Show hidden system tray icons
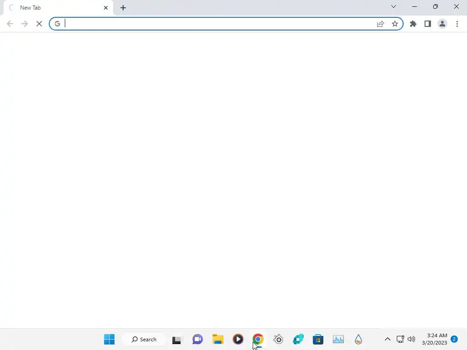Screen dimensions: 467x350 388,339
